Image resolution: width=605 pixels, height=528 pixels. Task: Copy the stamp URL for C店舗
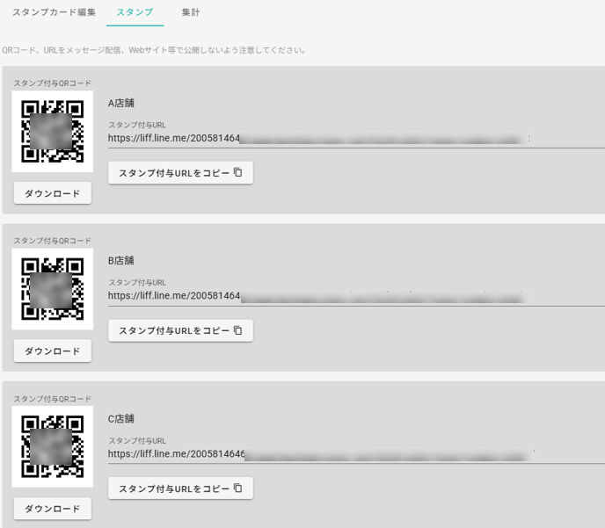[x=180, y=488]
